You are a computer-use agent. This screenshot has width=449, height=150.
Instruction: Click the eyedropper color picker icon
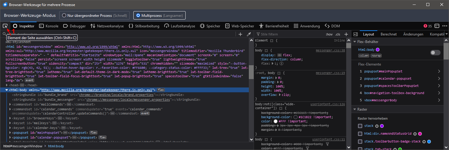coord(249,34)
